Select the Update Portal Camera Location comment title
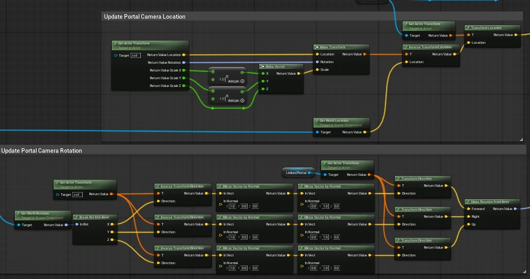Screen dimensions: 530x279 pos(145,17)
